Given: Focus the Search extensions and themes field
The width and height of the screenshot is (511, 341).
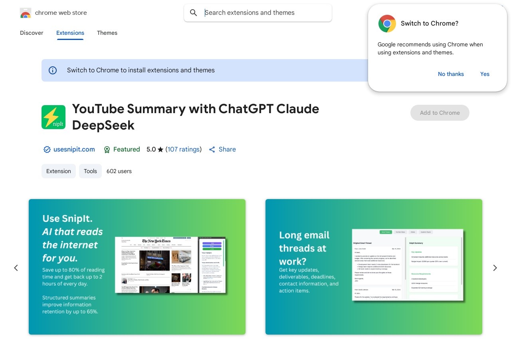Looking at the screenshot, I should click(x=258, y=13).
